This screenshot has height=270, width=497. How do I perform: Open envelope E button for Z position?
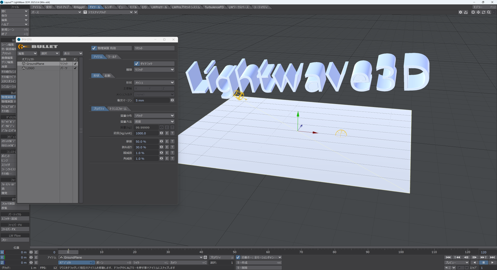click(x=36, y=263)
